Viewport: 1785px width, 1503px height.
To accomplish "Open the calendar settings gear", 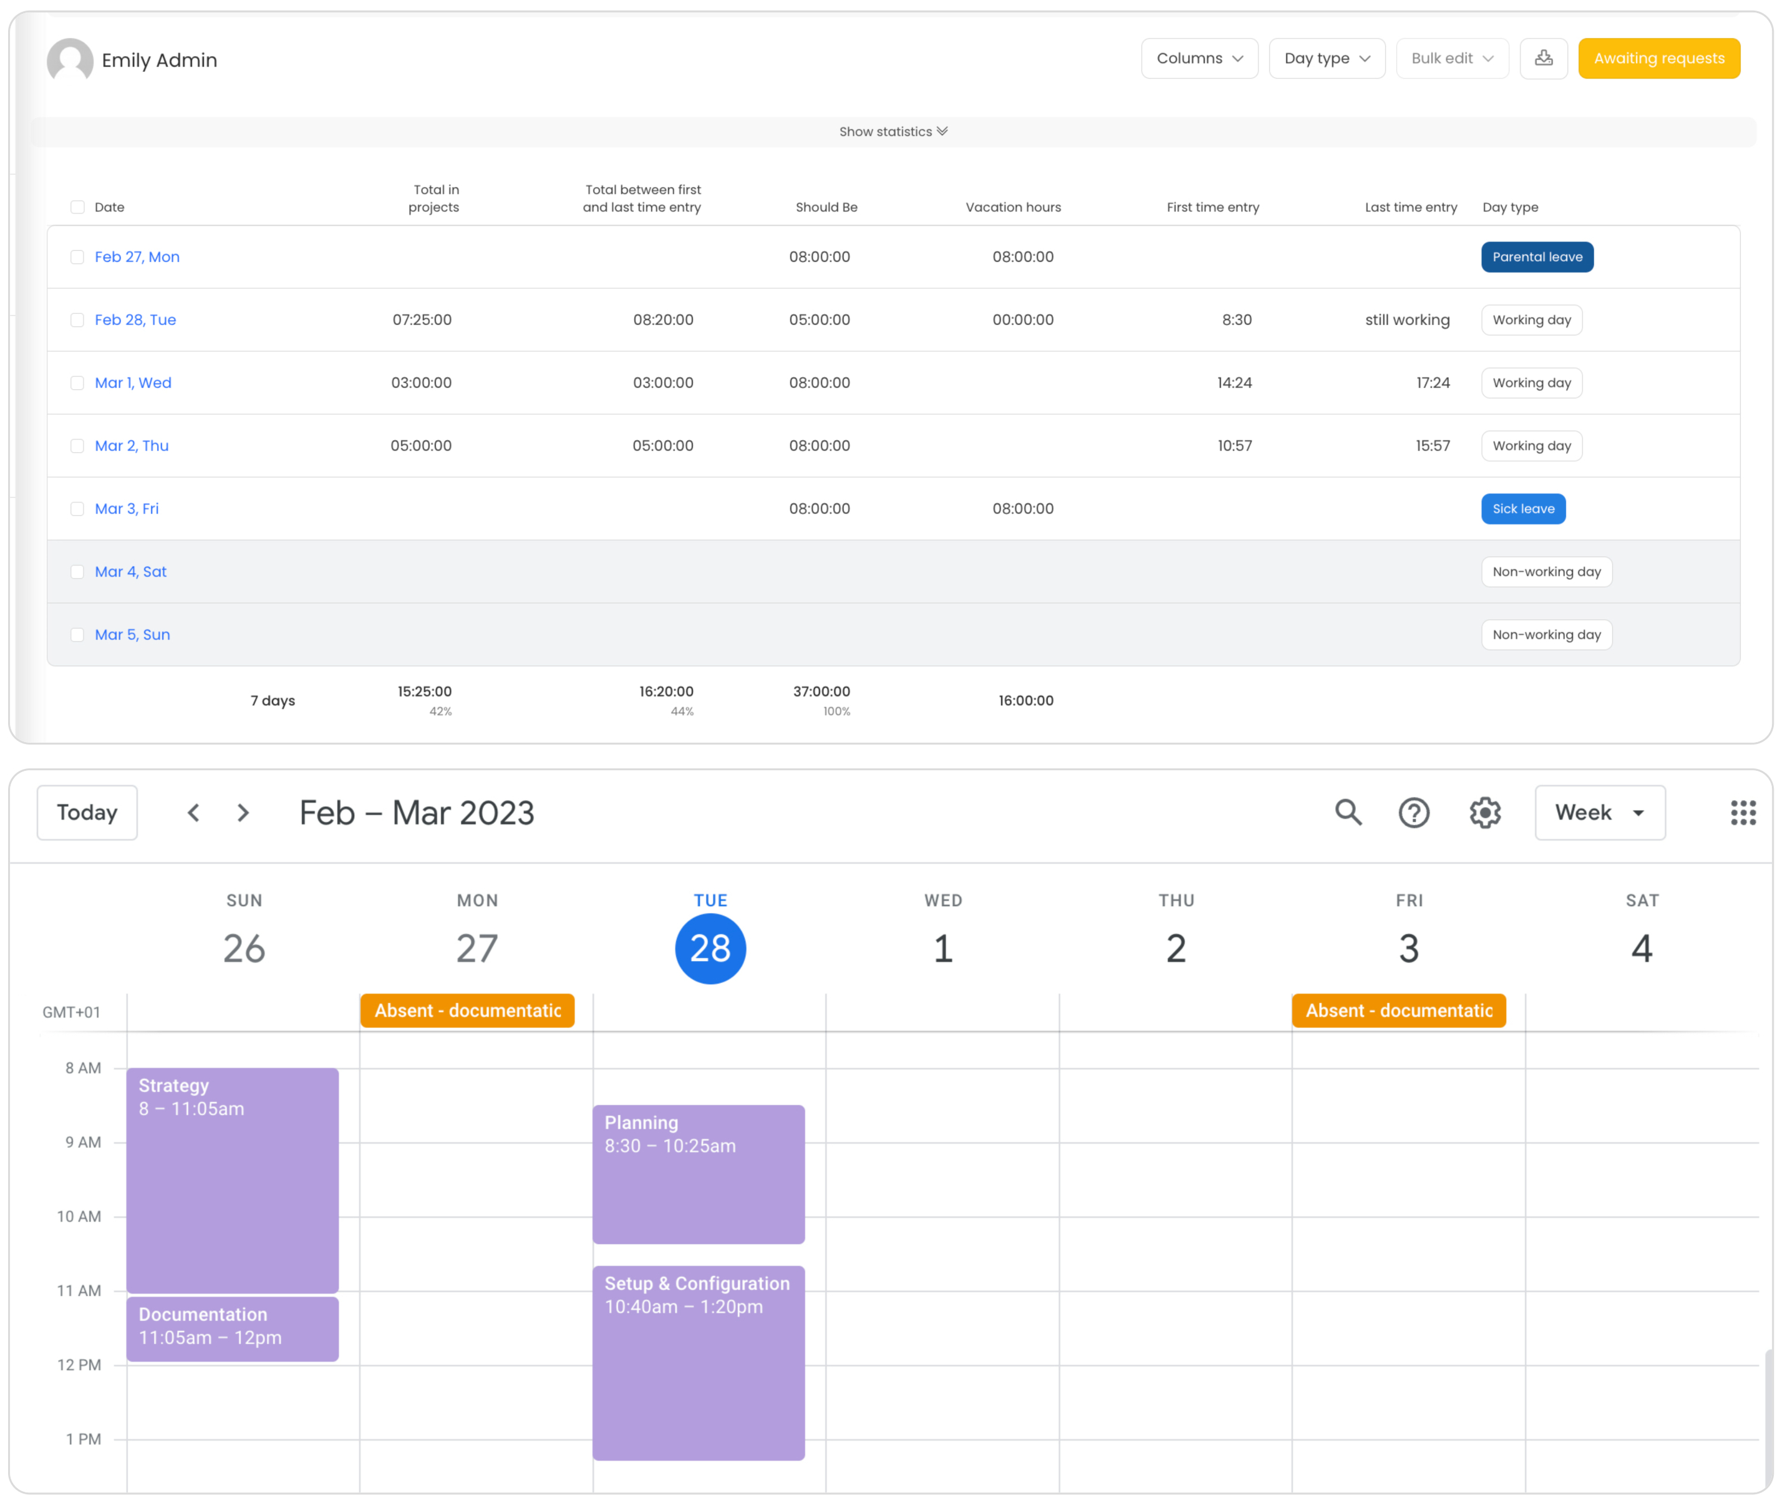I will coord(1484,812).
